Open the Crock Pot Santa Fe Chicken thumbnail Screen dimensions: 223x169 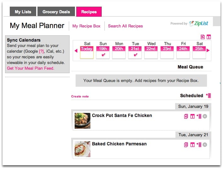tap(83, 121)
